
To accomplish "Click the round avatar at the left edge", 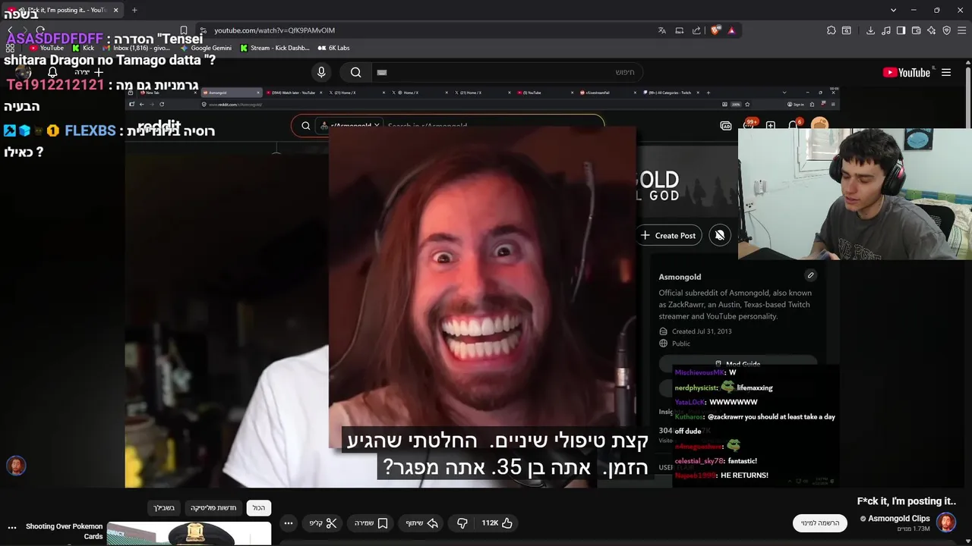I will click(16, 466).
